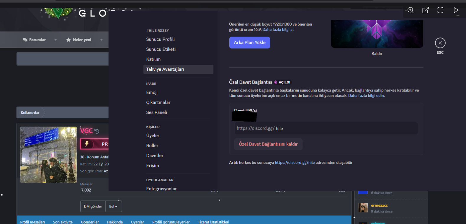Toggle fullscreen icon in lightbox toolbar
Viewport: 466px width, 224px height.
[x=440, y=10]
